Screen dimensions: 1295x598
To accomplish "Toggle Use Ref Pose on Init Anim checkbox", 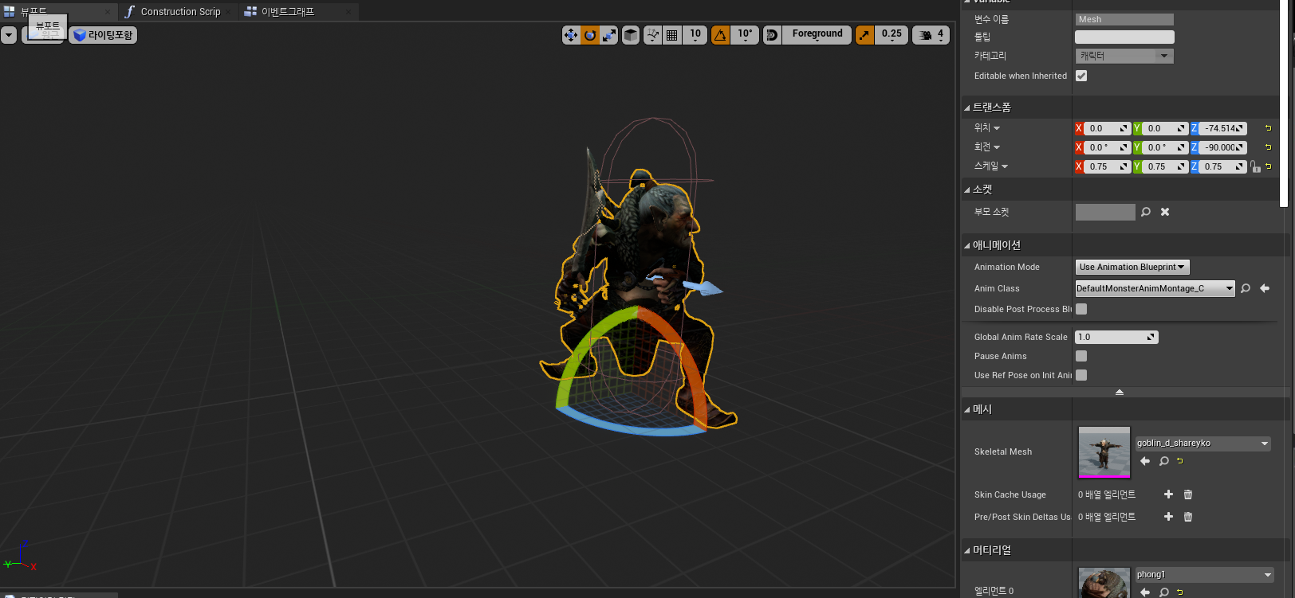I will pos(1081,375).
